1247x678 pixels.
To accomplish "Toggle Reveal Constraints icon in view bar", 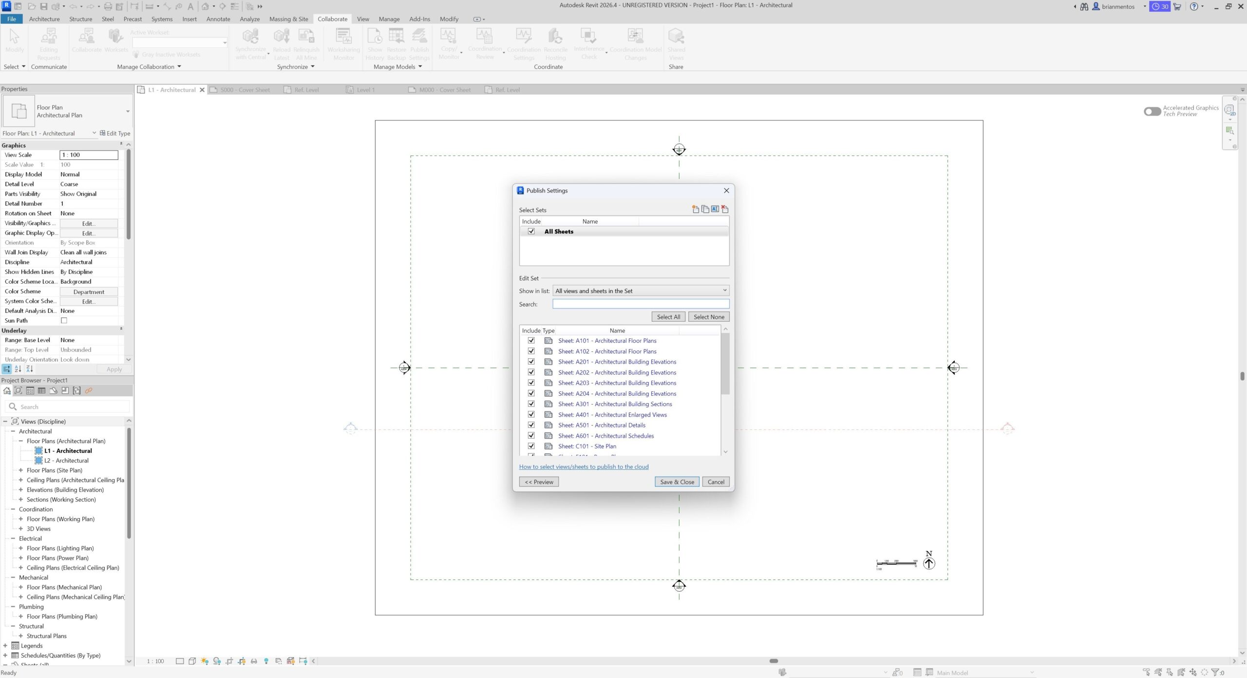I will click(303, 661).
